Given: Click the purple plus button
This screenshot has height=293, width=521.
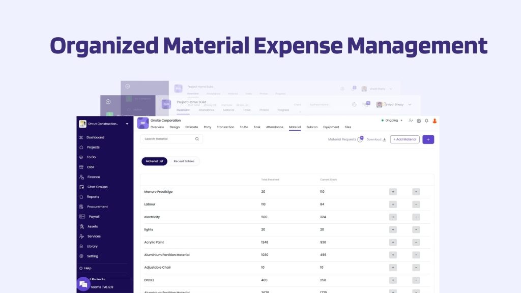Looking at the screenshot, I should point(428,139).
